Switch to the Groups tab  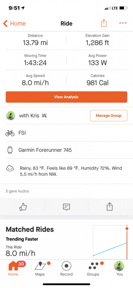tap(93, 269)
